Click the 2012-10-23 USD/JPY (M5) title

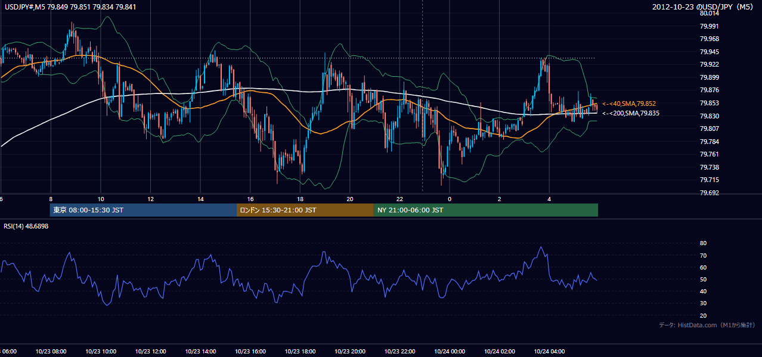pyautogui.click(x=704, y=7)
